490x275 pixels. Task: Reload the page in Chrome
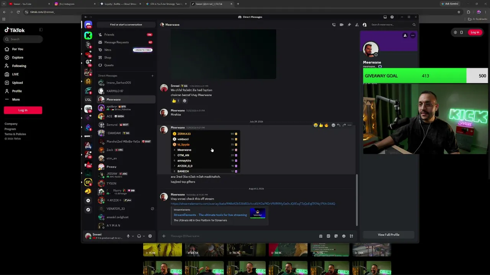coord(18,12)
